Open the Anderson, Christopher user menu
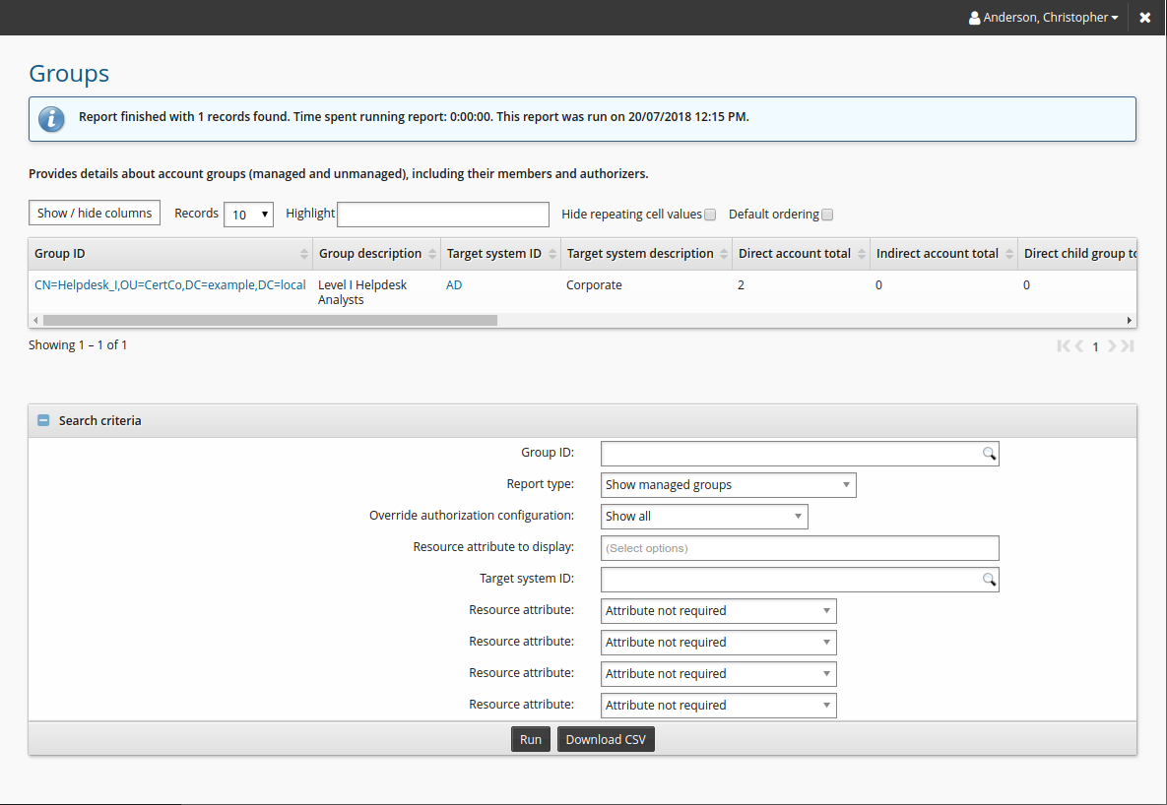 point(1043,18)
